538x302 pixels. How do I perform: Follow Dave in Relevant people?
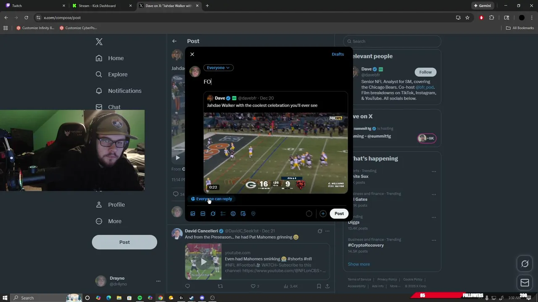pos(425,72)
